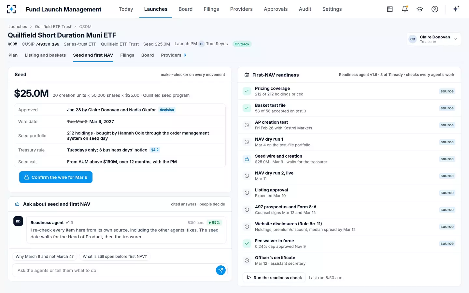Switch to the Listing and baskets tab
The image size is (469, 293).
(x=45, y=55)
